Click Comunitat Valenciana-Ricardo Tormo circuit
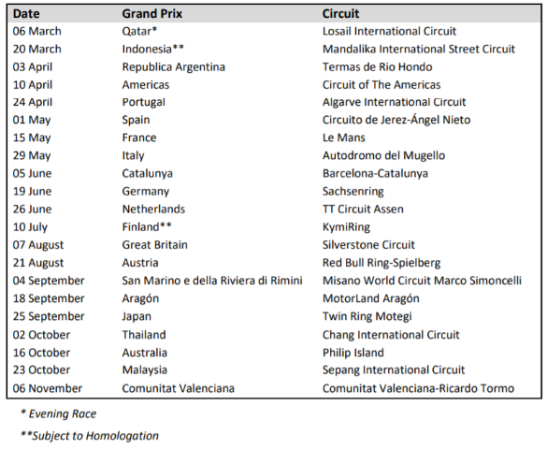The width and height of the screenshot is (547, 449). click(418, 388)
